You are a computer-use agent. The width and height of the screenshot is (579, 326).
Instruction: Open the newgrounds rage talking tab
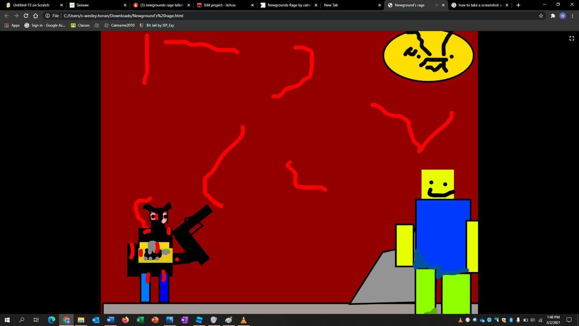(x=161, y=5)
